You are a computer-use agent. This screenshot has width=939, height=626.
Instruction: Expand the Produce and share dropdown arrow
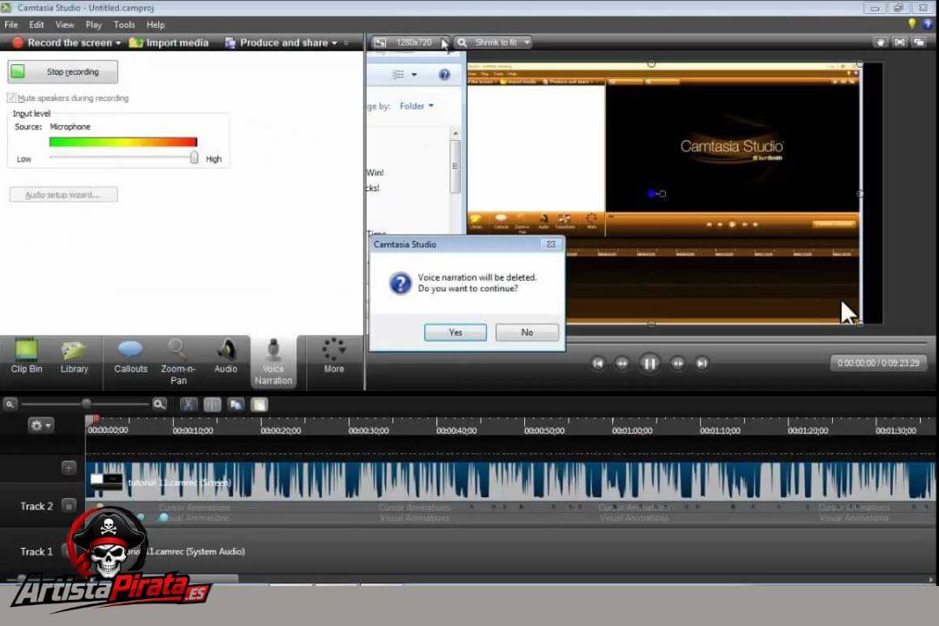[x=334, y=43]
